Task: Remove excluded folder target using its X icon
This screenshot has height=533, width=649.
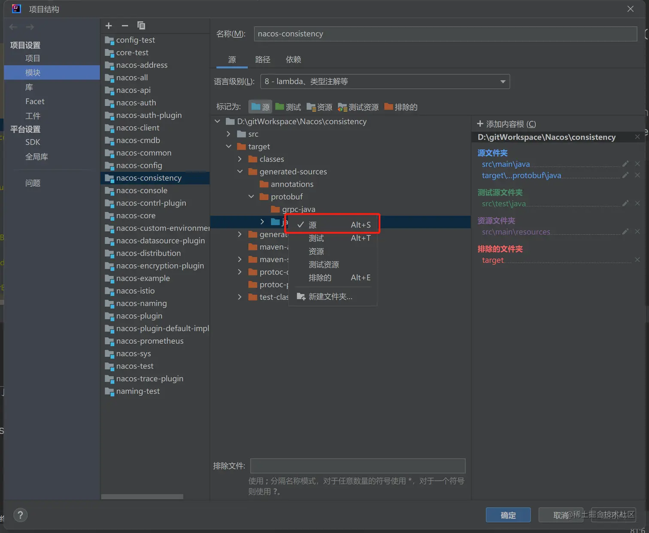Action: tap(637, 260)
